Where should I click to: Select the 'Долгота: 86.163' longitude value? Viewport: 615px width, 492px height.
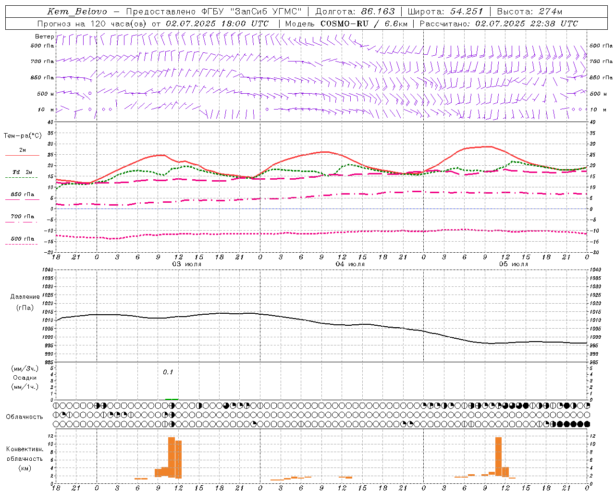pos(355,12)
